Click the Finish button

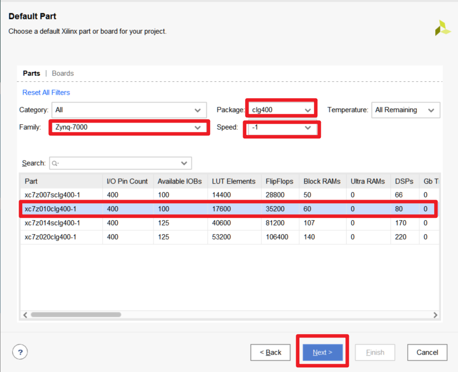tap(375, 352)
